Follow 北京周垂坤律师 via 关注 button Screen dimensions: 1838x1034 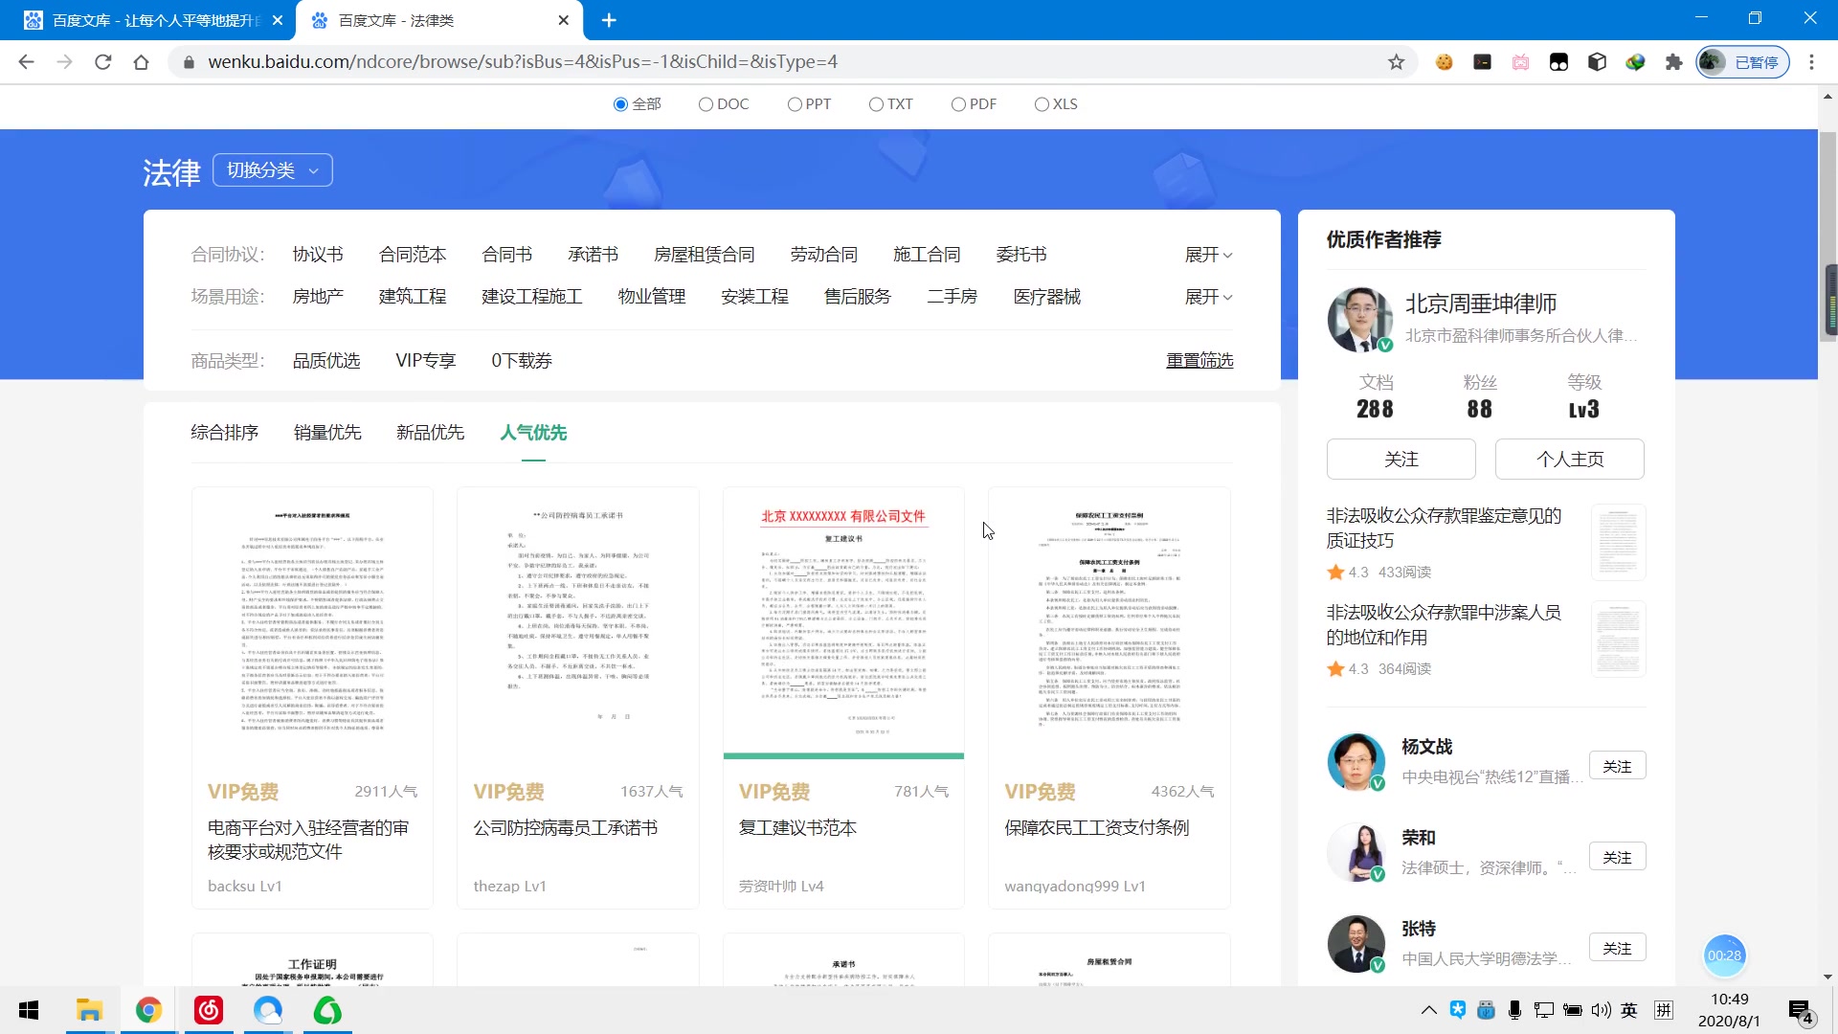click(1401, 459)
